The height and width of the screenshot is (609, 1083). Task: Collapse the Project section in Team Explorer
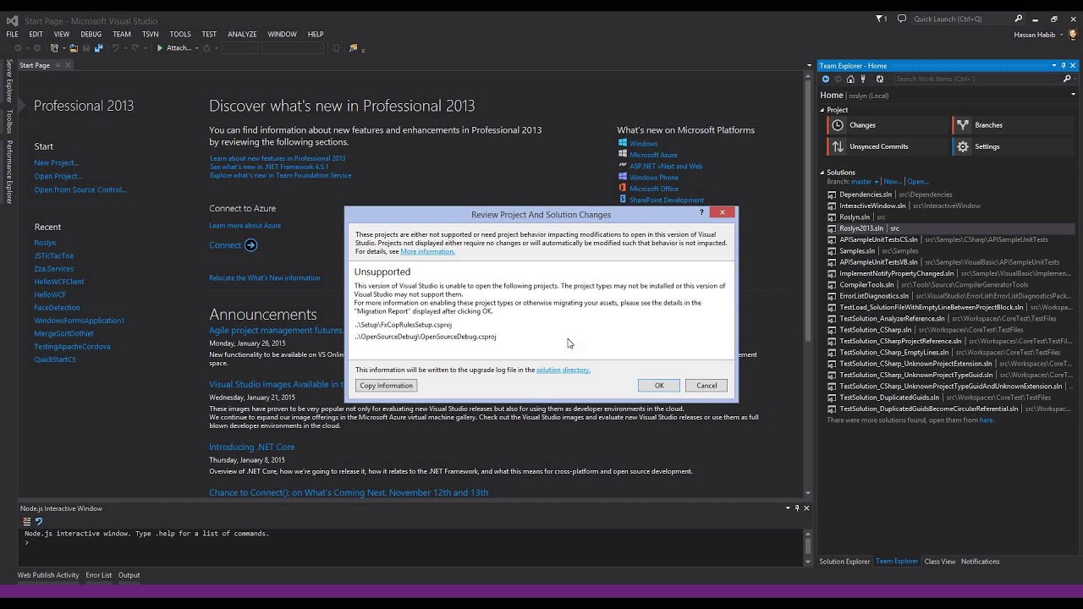(x=822, y=110)
